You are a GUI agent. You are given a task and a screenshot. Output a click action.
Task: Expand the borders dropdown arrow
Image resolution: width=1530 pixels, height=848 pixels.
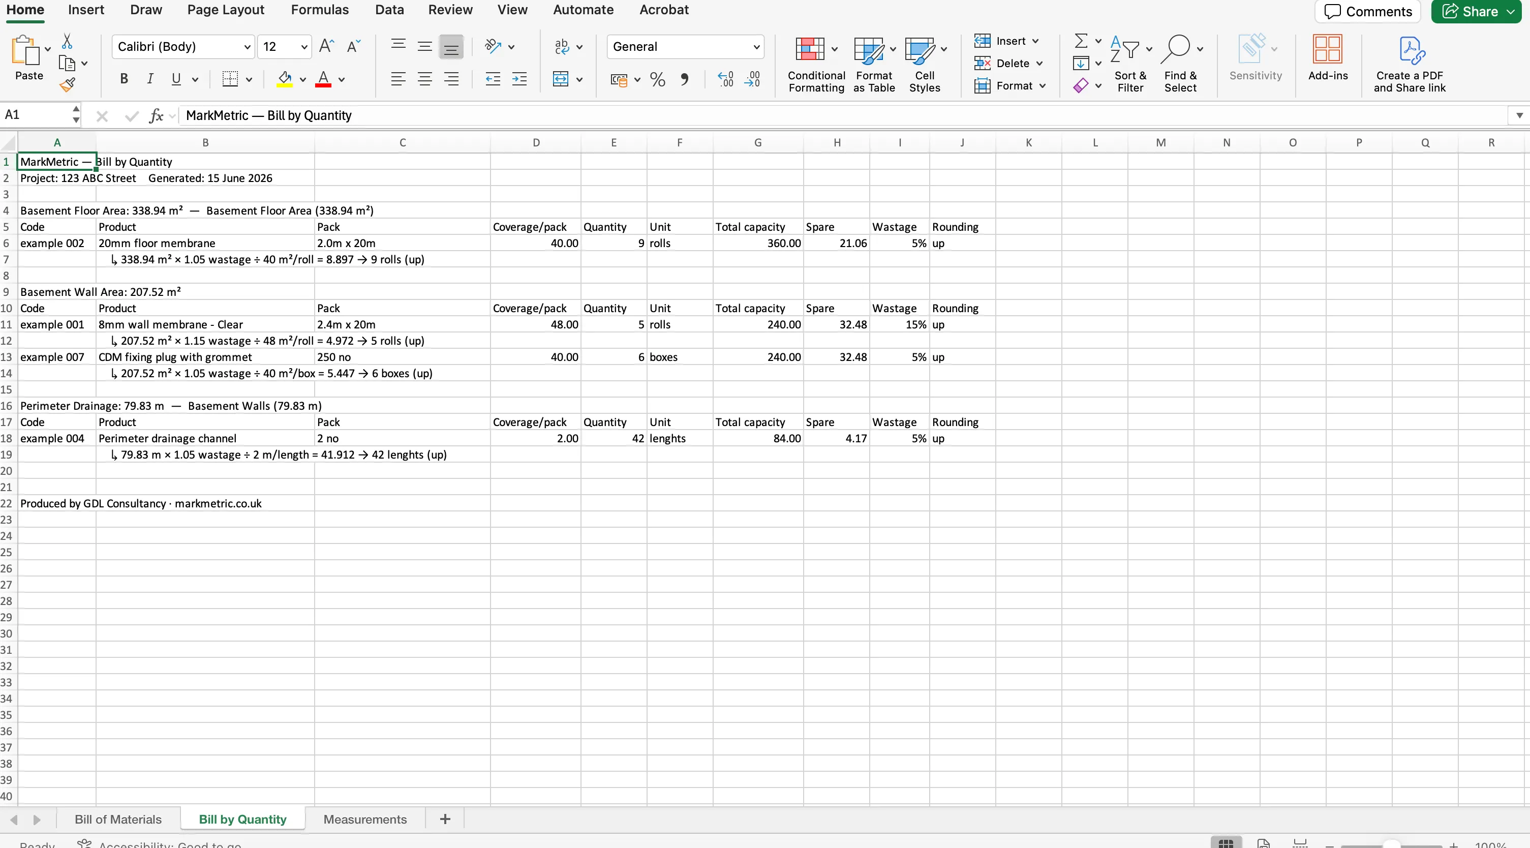tap(249, 79)
